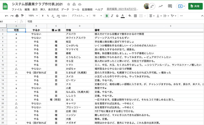Open the text rotation dropdown

pos(174,16)
